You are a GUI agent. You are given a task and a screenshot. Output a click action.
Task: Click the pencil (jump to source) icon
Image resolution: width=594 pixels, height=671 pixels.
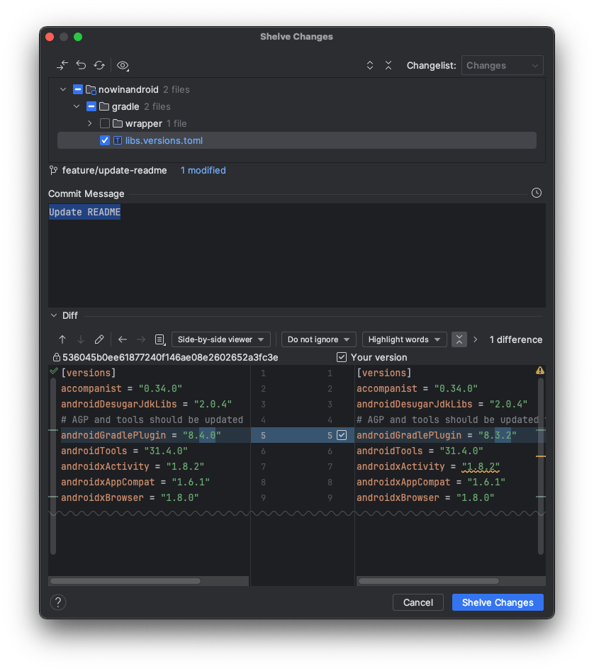(99, 339)
